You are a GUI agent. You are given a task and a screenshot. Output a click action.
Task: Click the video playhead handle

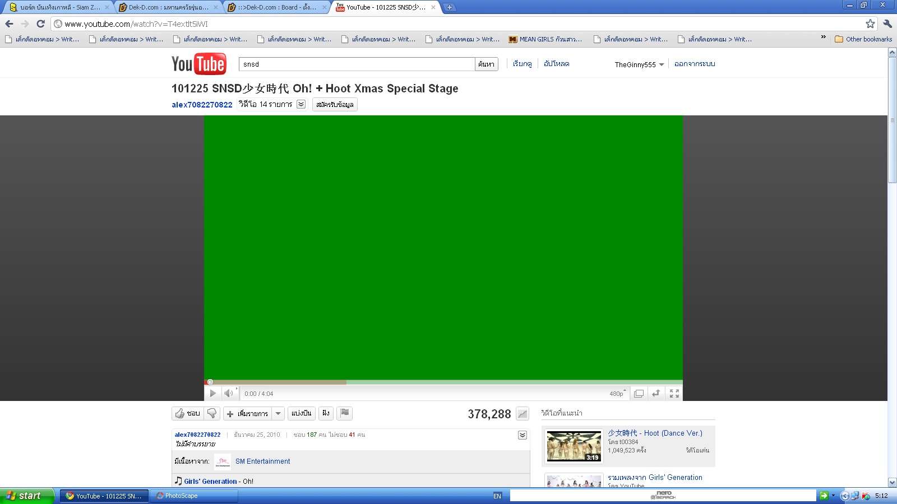click(210, 382)
